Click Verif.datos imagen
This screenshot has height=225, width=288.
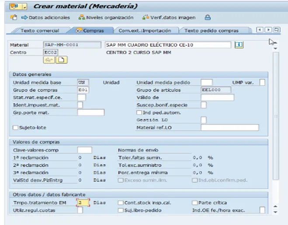pos(169,17)
